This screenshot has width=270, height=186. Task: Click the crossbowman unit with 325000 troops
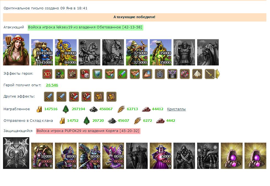137,52
